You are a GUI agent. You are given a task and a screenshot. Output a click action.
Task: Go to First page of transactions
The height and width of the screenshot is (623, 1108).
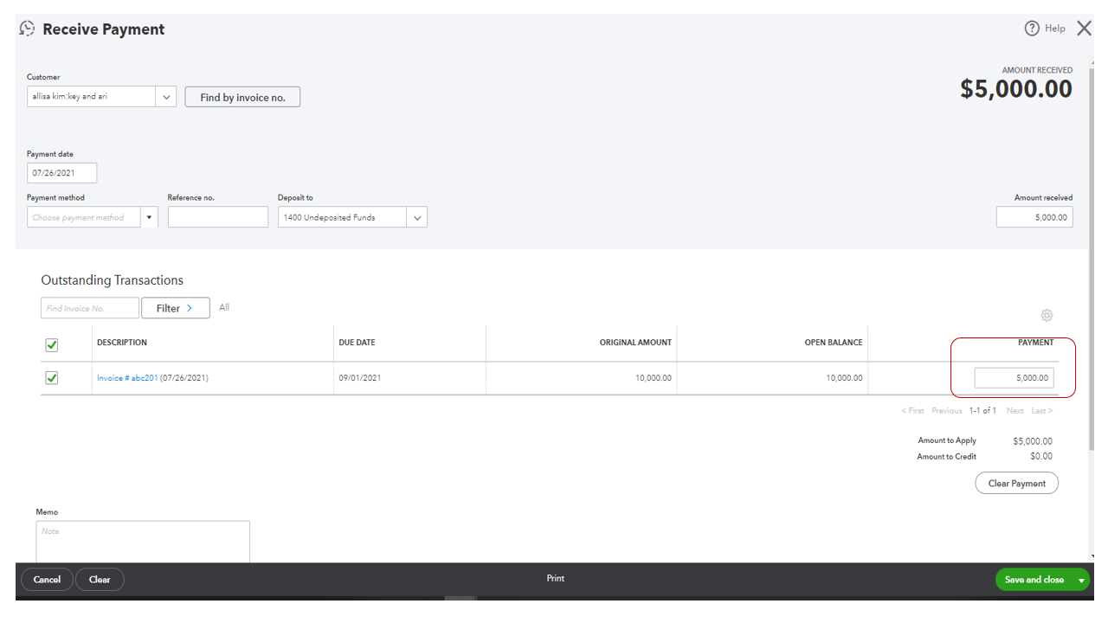(913, 411)
